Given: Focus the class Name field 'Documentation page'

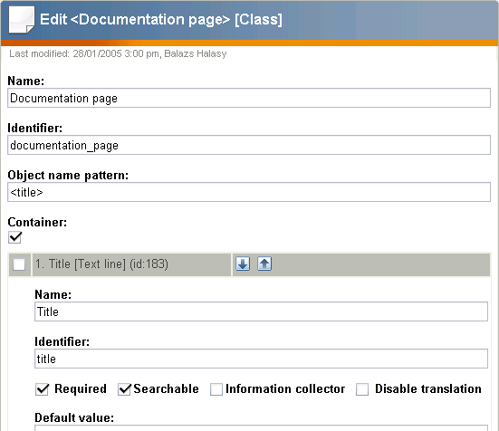Looking at the screenshot, I should 249,98.
